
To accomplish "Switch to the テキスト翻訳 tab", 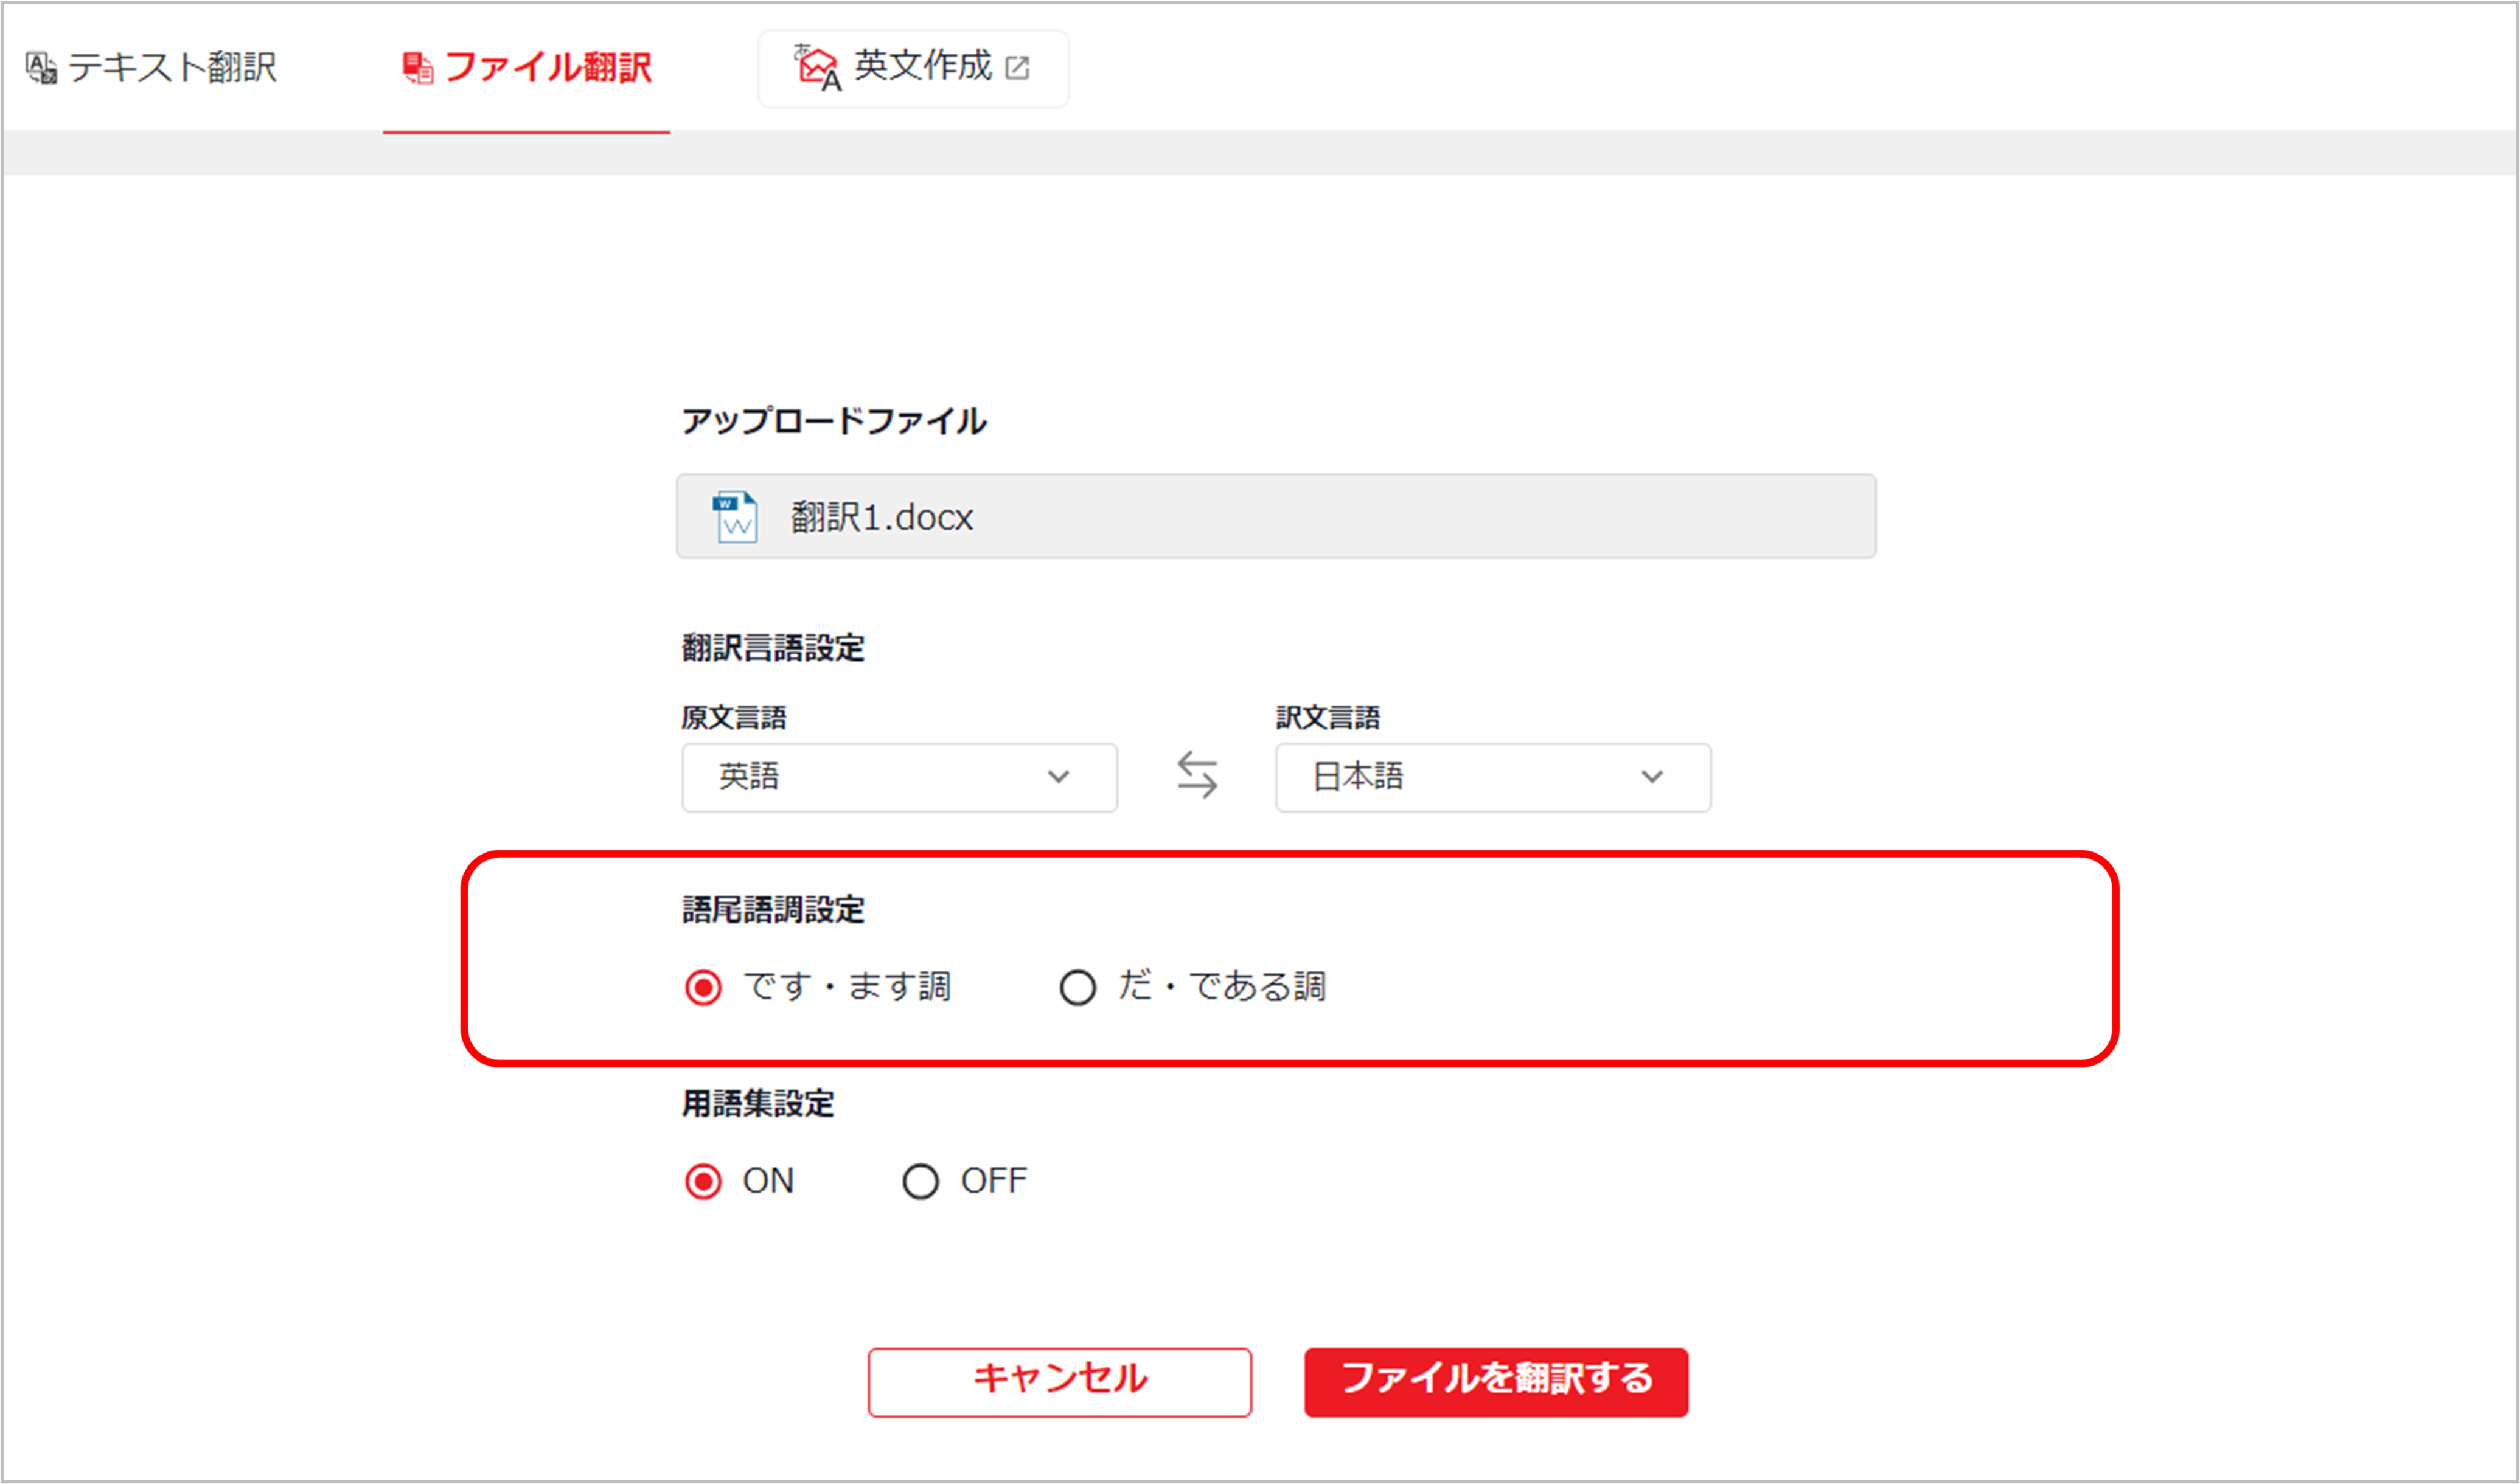I will (x=150, y=67).
